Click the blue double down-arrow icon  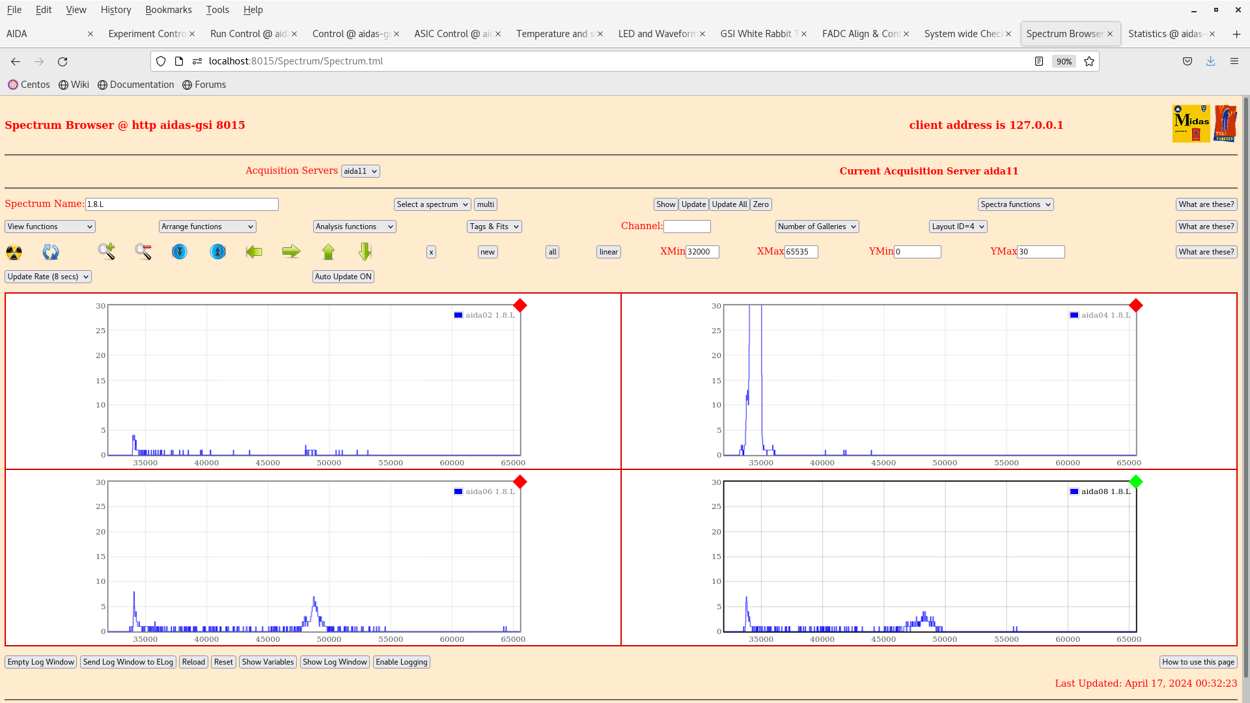tap(180, 252)
